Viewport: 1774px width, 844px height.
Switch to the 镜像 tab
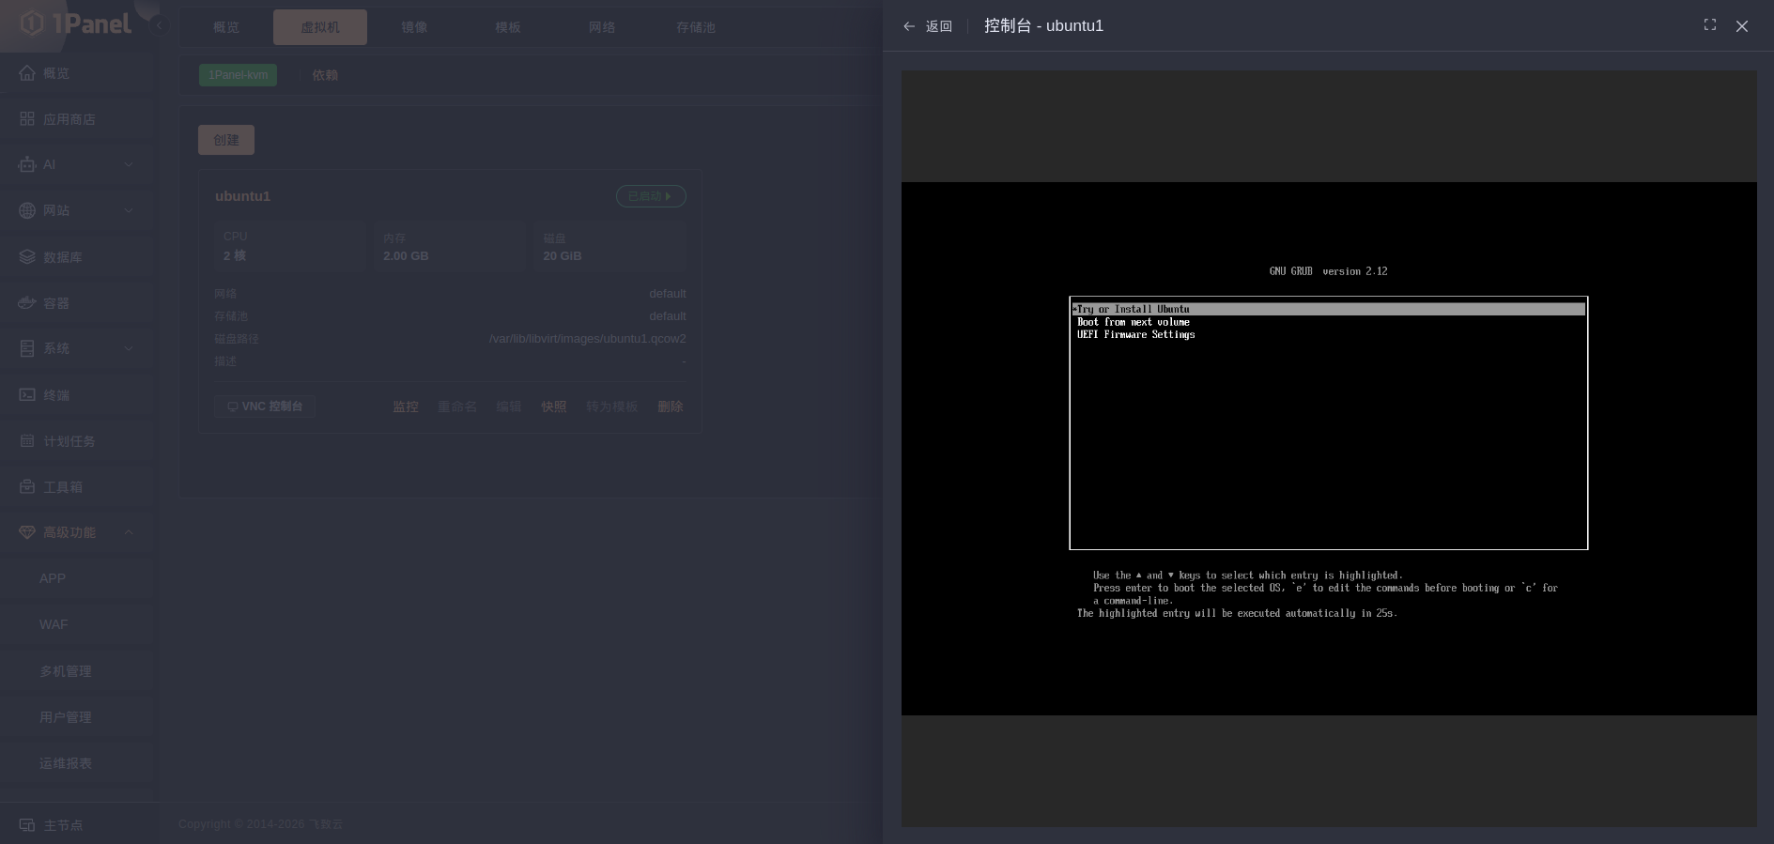click(x=414, y=27)
